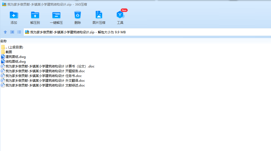Click the archive path address bar
The image size is (271, 151).
coord(147,32)
